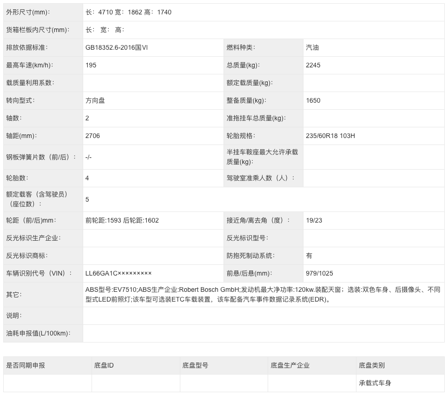Click the 油耗申报值(L/100km) label cell
This screenshot has height=395, width=448.
coord(37,333)
